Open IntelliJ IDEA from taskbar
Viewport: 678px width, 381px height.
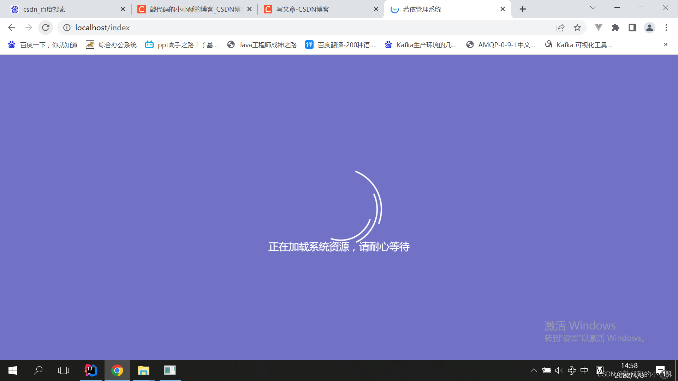[x=91, y=370]
